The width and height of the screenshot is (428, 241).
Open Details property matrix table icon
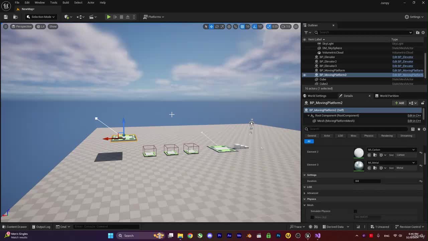coord(413,129)
